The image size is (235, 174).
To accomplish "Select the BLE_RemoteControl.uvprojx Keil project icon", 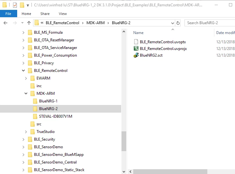I will [136, 48].
